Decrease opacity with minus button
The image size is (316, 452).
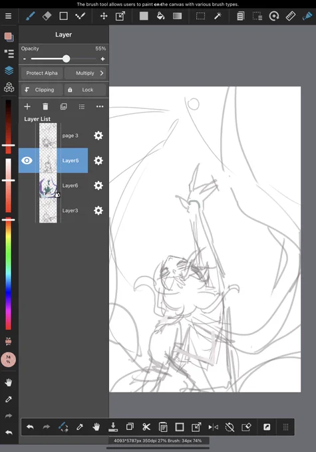point(25,58)
